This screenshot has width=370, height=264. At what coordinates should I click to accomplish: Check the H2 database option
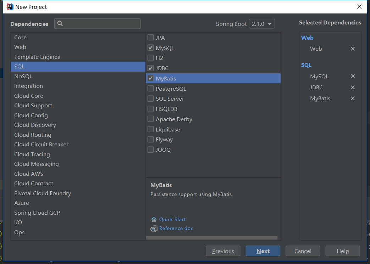[150, 58]
